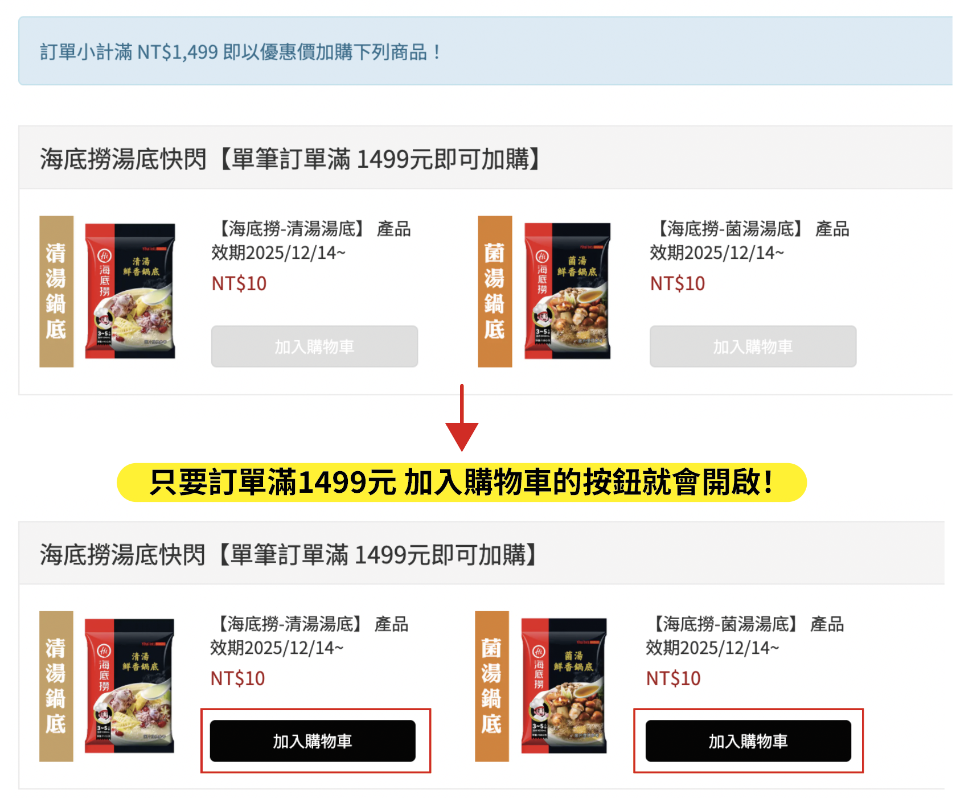Click the top 海底撈湯底快閃 section header
The image size is (977, 808).
pos(485,158)
